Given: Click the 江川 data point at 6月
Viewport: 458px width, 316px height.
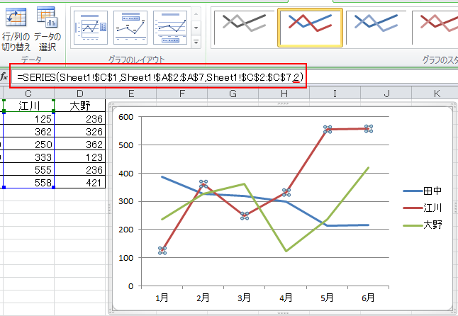Looking at the screenshot, I should pos(369,129).
